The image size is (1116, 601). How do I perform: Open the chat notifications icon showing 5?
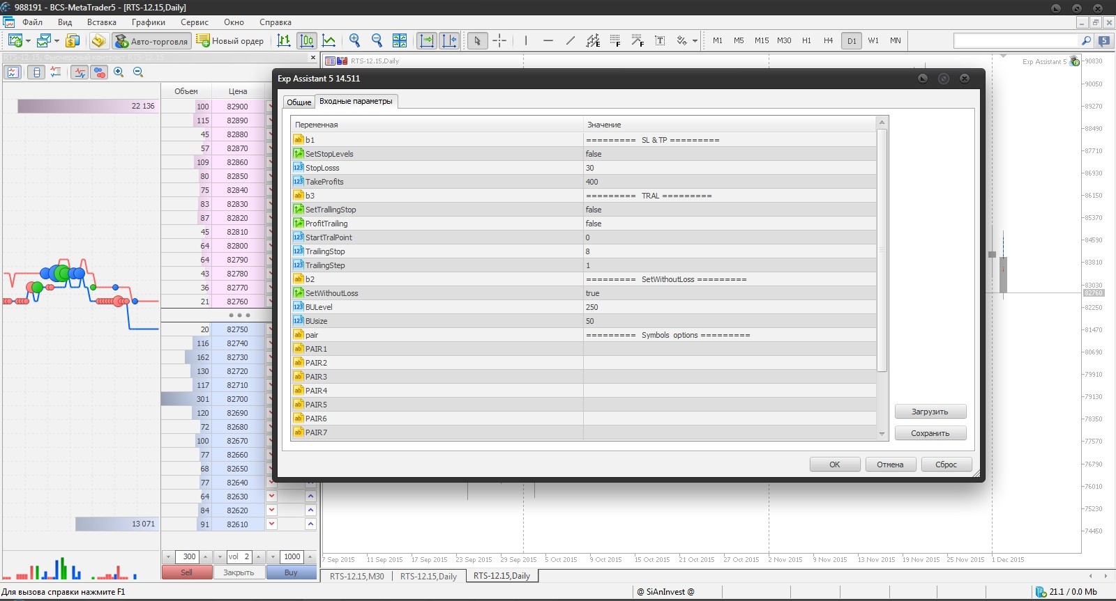pyautogui.click(x=1104, y=40)
